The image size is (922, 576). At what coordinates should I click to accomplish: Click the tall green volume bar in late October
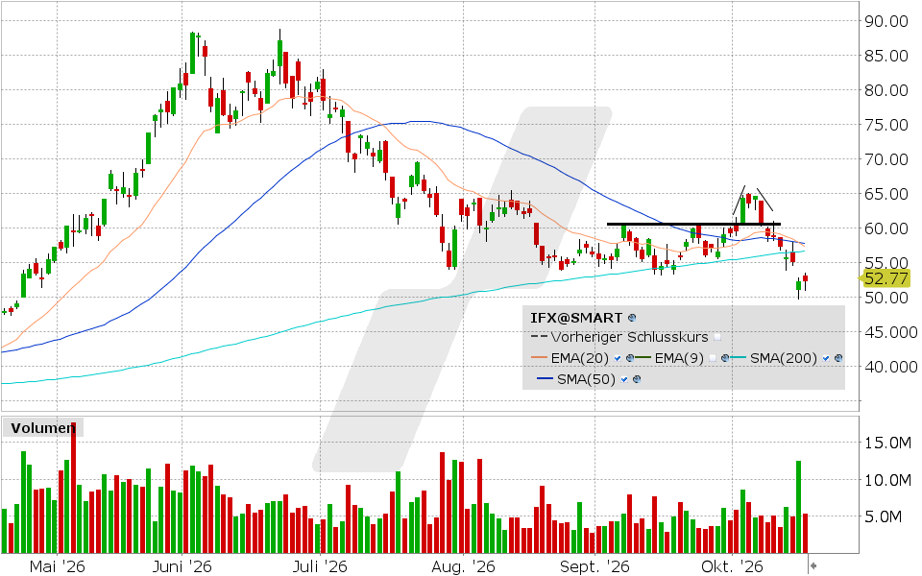[x=798, y=507]
